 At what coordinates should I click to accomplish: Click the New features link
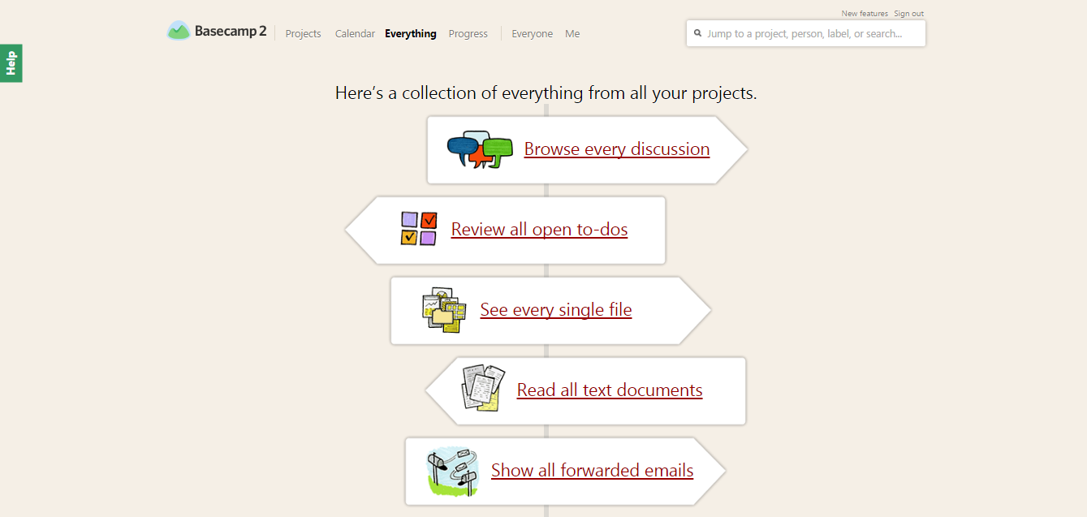click(865, 14)
